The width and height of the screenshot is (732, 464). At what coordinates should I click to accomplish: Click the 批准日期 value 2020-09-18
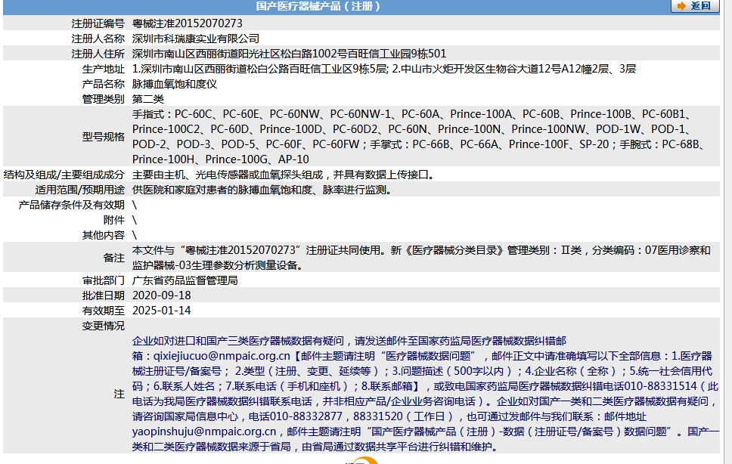[x=163, y=297]
